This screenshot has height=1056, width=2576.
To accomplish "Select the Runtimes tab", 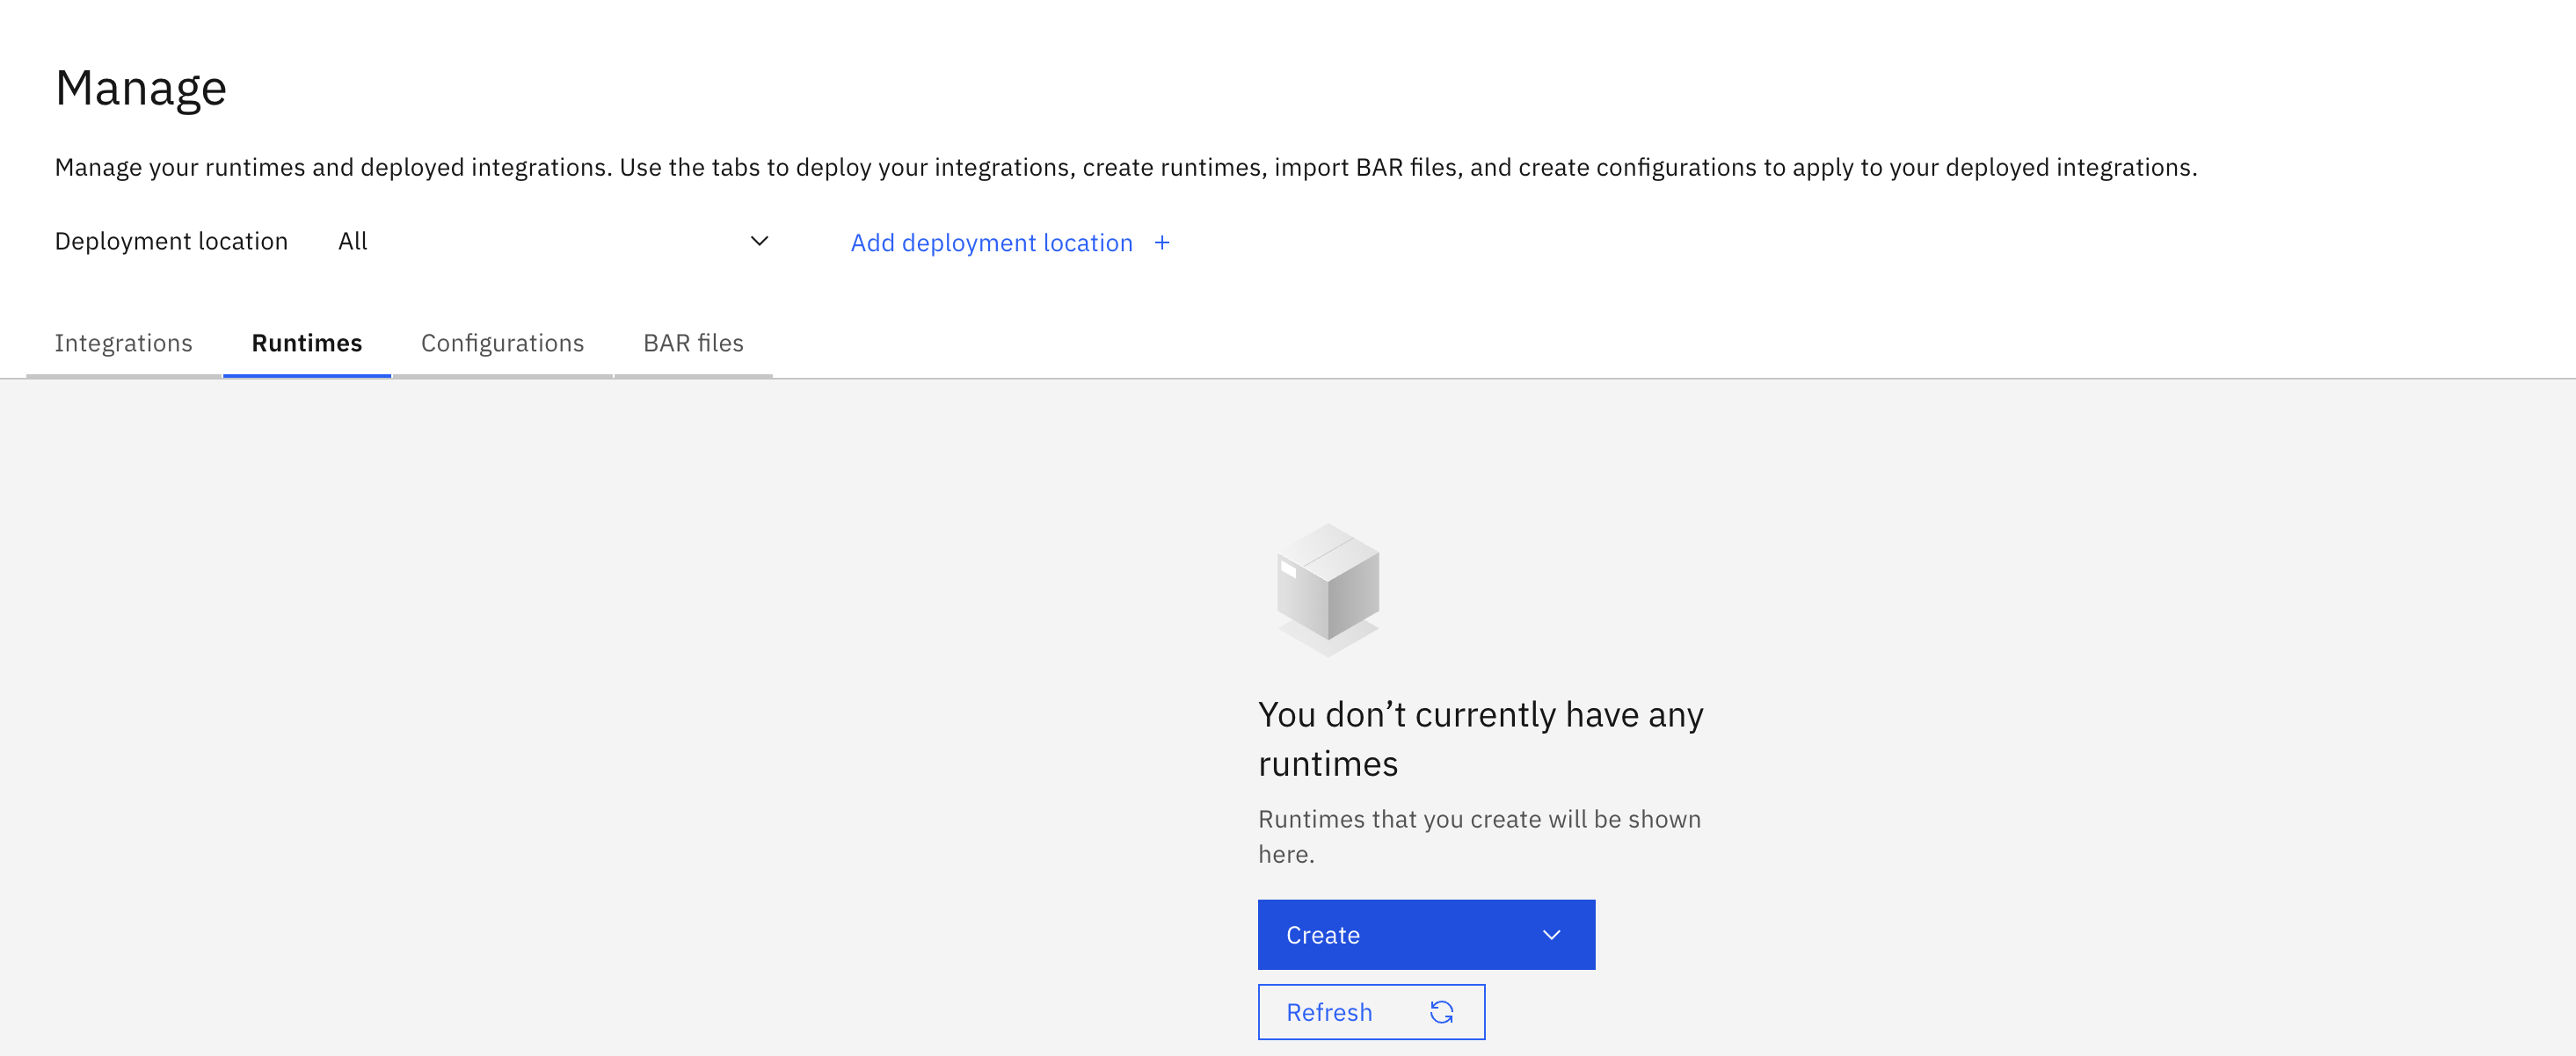I will [x=306, y=344].
